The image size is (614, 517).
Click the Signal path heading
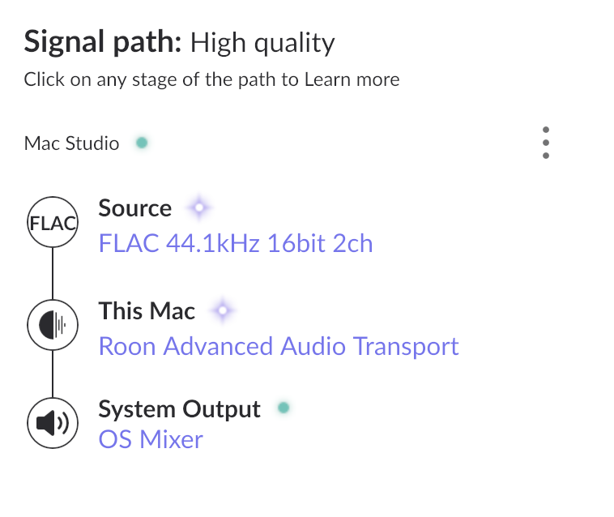(103, 42)
